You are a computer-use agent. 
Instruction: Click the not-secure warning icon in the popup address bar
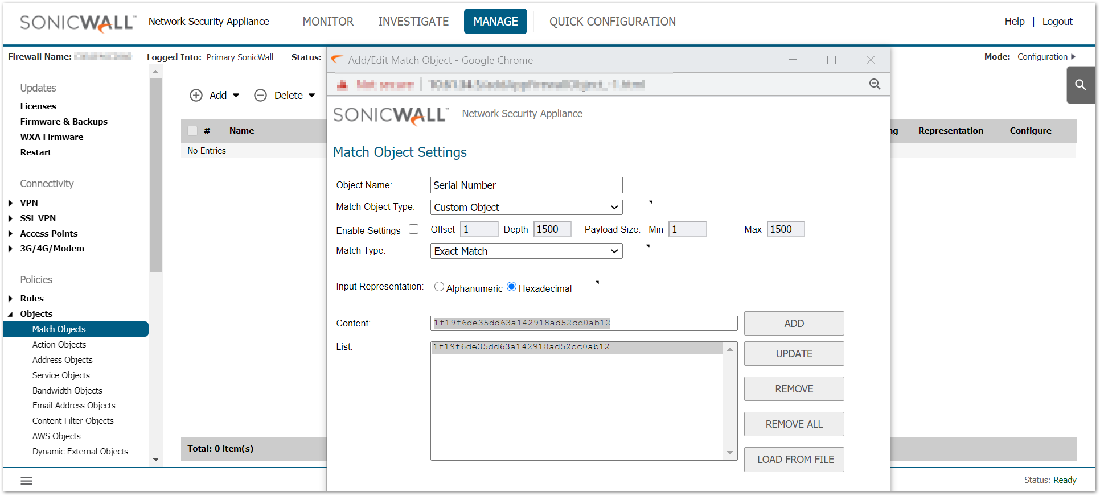(342, 85)
